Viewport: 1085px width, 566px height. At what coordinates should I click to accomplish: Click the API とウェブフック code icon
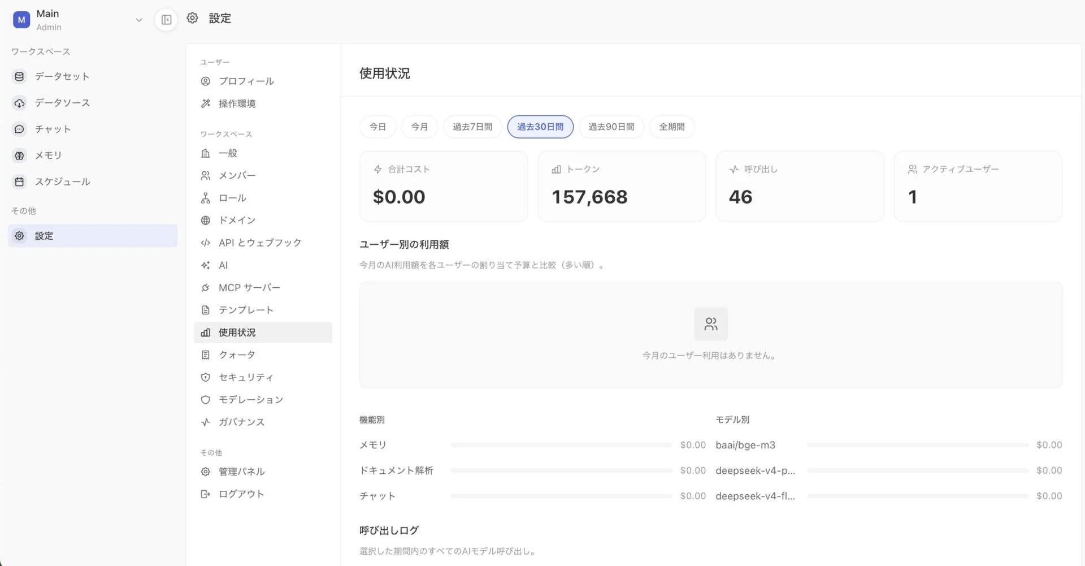pyautogui.click(x=206, y=243)
